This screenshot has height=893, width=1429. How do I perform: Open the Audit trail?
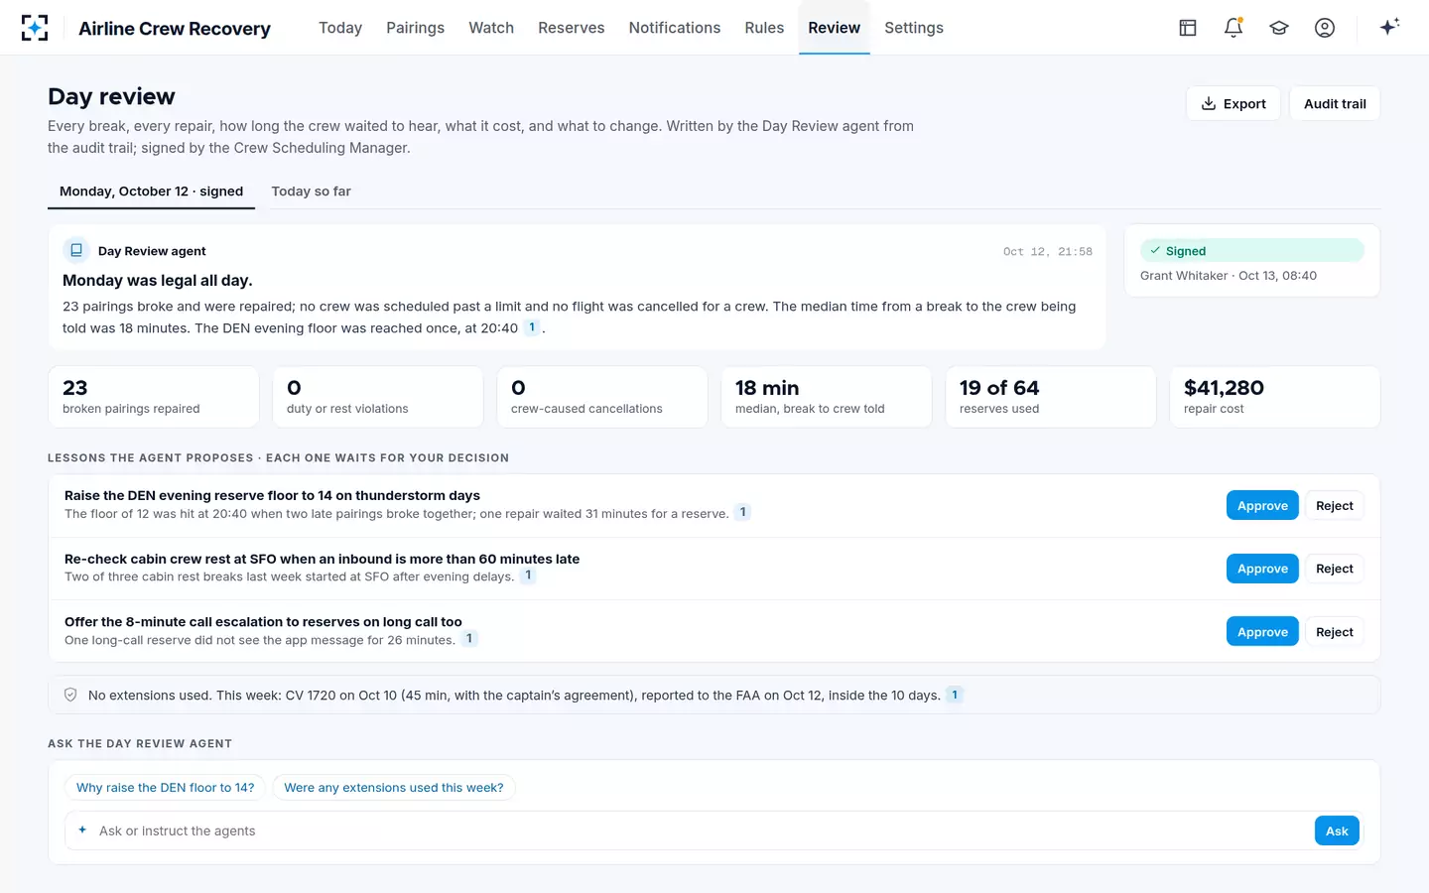[1335, 104]
